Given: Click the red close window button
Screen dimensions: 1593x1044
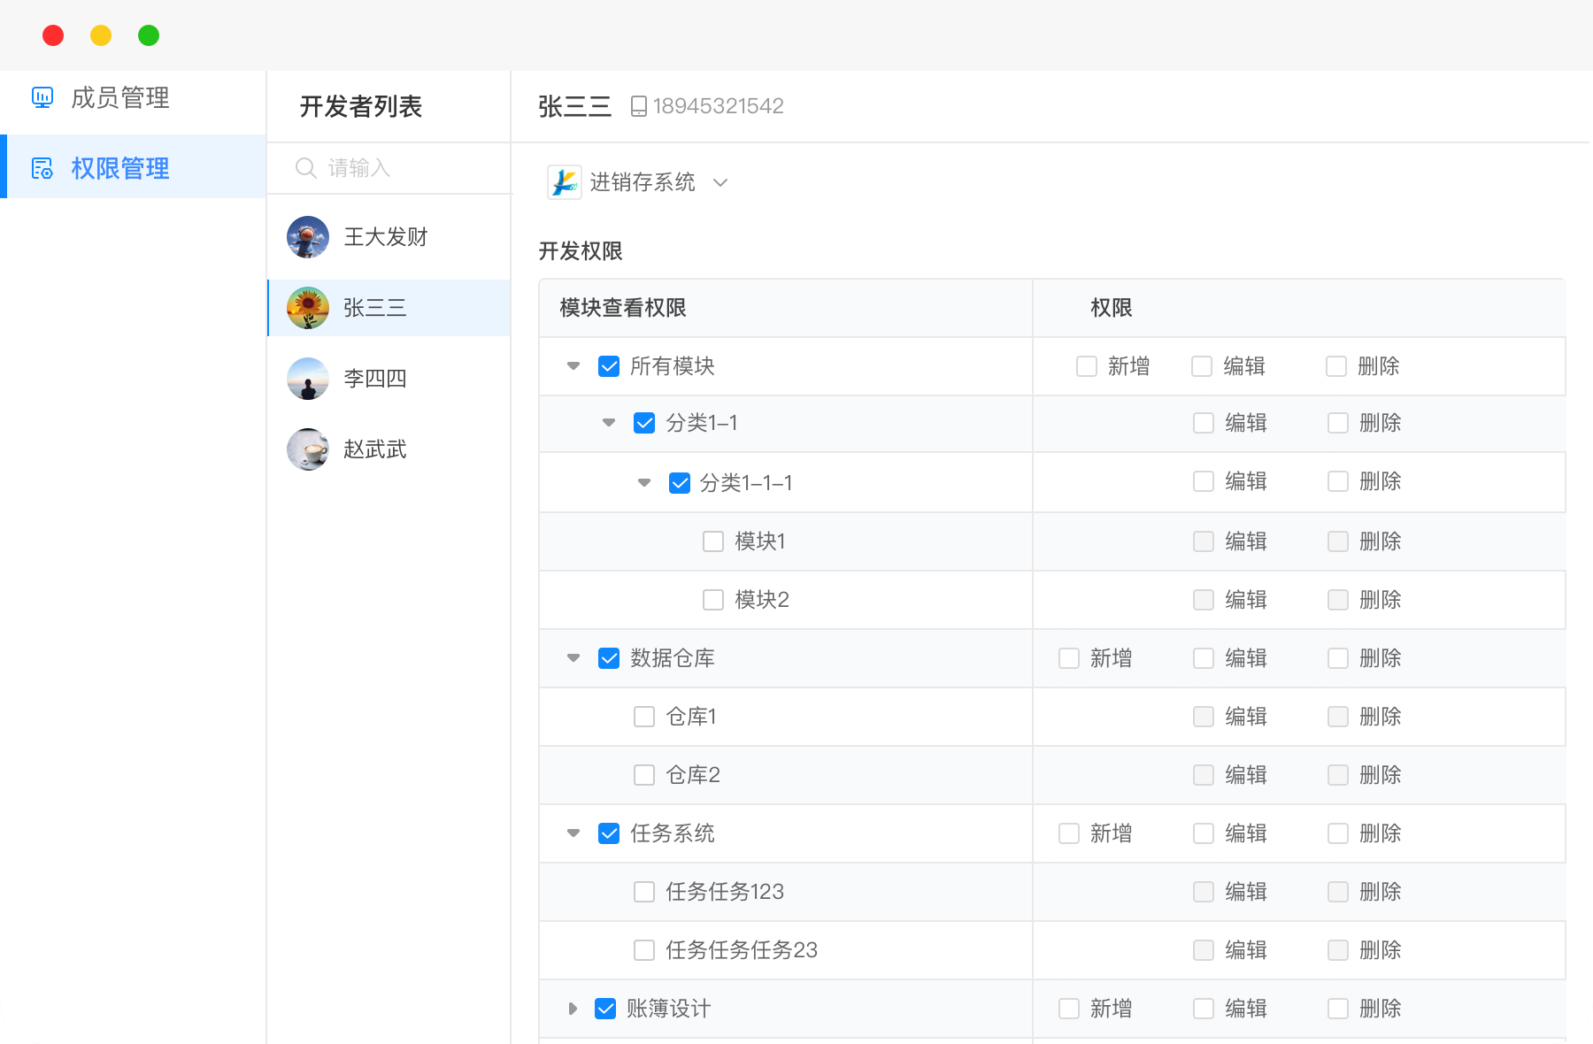Looking at the screenshot, I should pos(53,35).
